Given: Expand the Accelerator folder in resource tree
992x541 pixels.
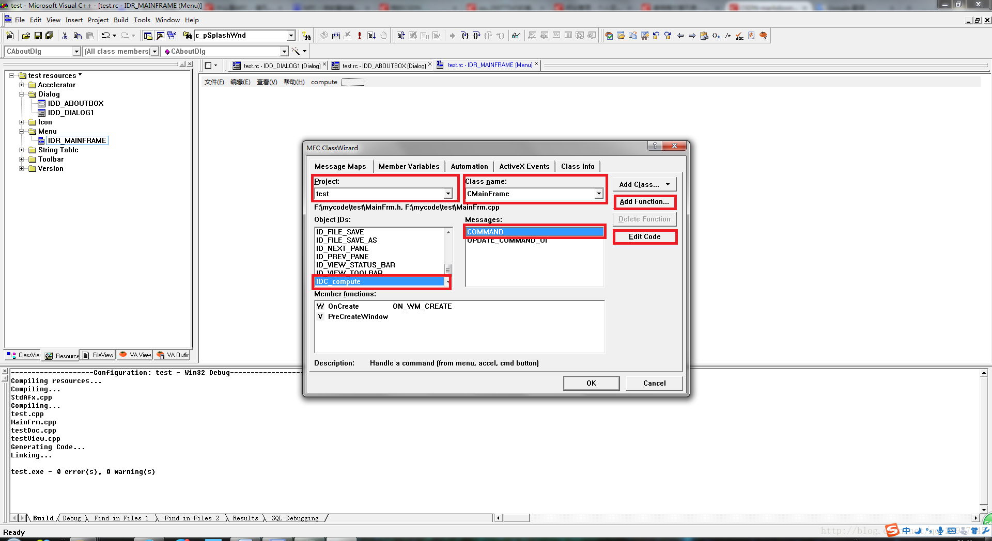Looking at the screenshot, I should [22, 85].
